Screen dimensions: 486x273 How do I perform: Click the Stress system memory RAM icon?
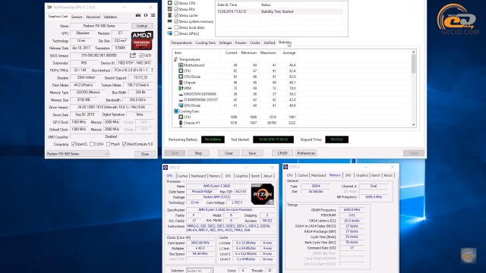coord(169,21)
